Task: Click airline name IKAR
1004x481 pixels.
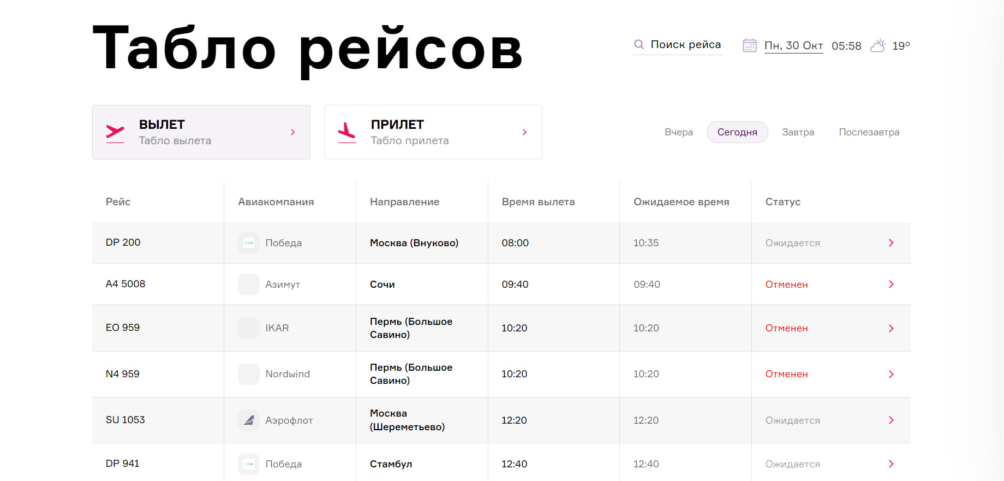Action: pyautogui.click(x=277, y=328)
